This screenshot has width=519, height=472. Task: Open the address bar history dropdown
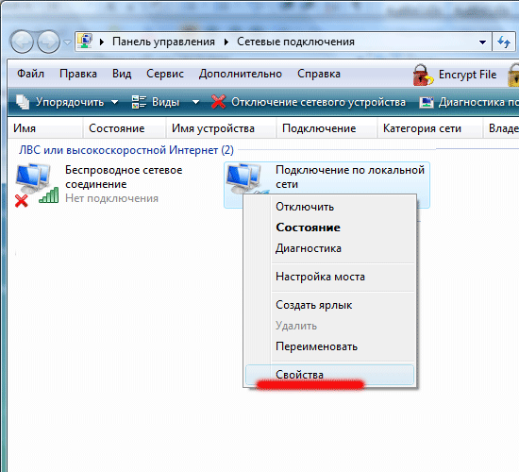(482, 42)
